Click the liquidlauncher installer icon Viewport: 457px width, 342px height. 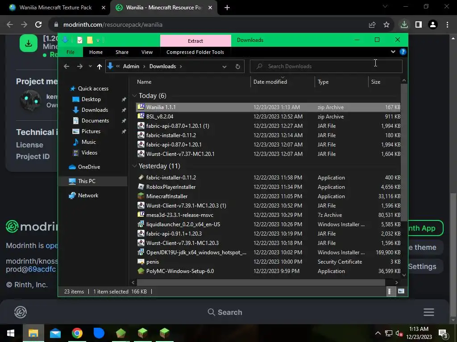click(x=141, y=224)
